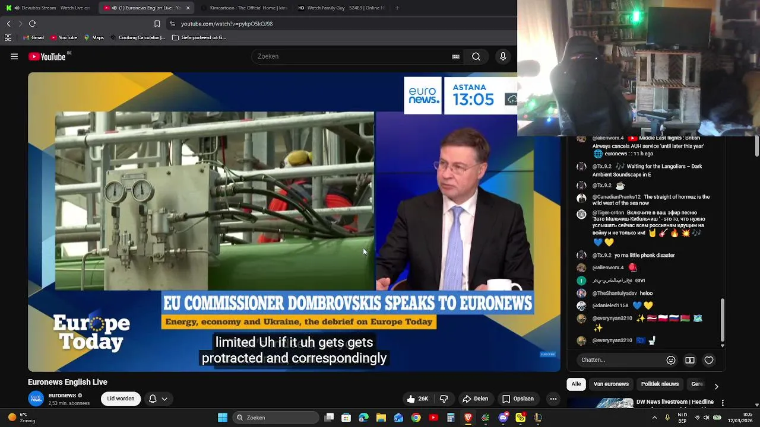Dislike the video with the thumbs-down icon

(444, 399)
